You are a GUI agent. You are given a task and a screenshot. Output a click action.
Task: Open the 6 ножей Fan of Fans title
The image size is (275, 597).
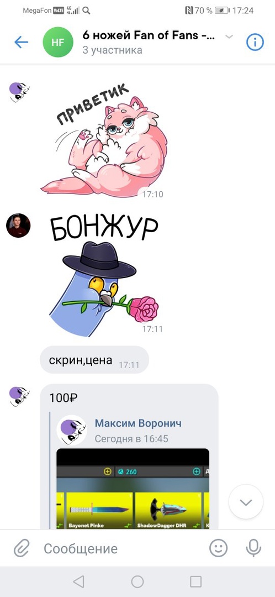[149, 35]
